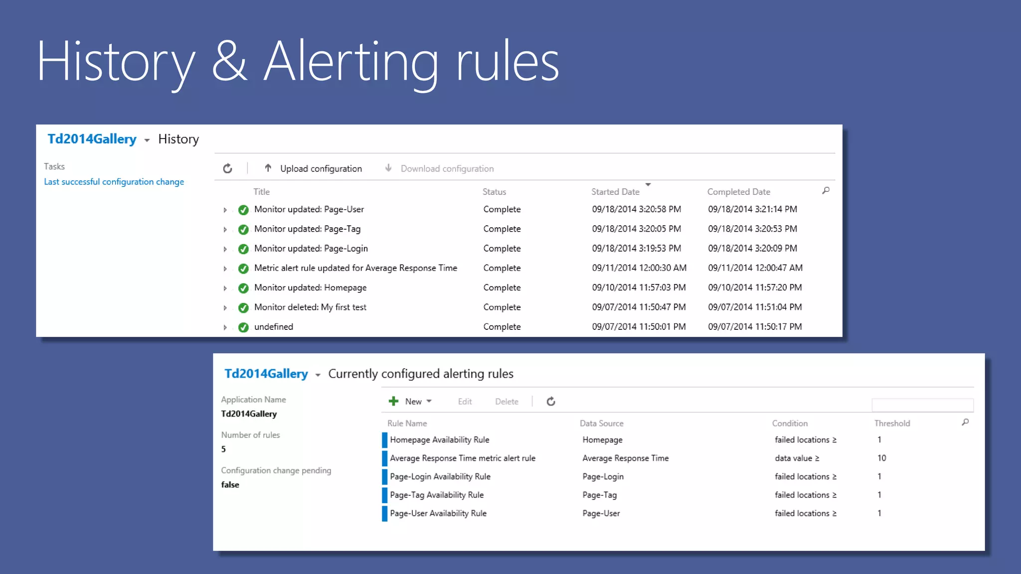Select 'Homepage Availability Rule' row text
This screenshot has width=1021, height=574.
[439, 440]
